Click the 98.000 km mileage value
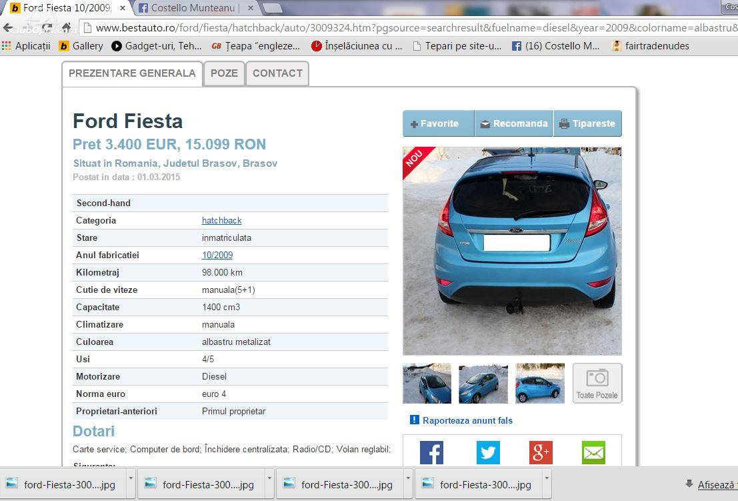 pos(222,273)
